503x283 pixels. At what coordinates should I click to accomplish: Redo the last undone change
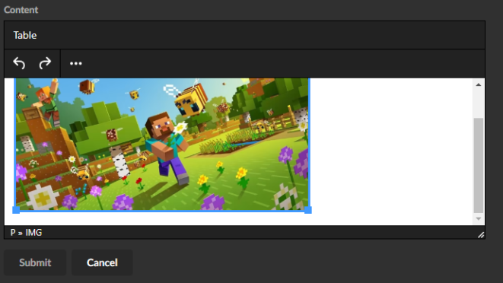[45, 63]
